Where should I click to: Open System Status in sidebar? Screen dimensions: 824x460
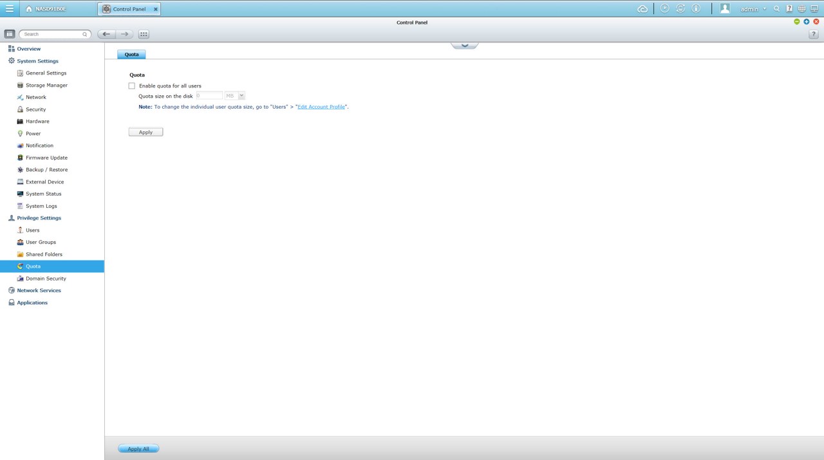click(x=43, y=194)
